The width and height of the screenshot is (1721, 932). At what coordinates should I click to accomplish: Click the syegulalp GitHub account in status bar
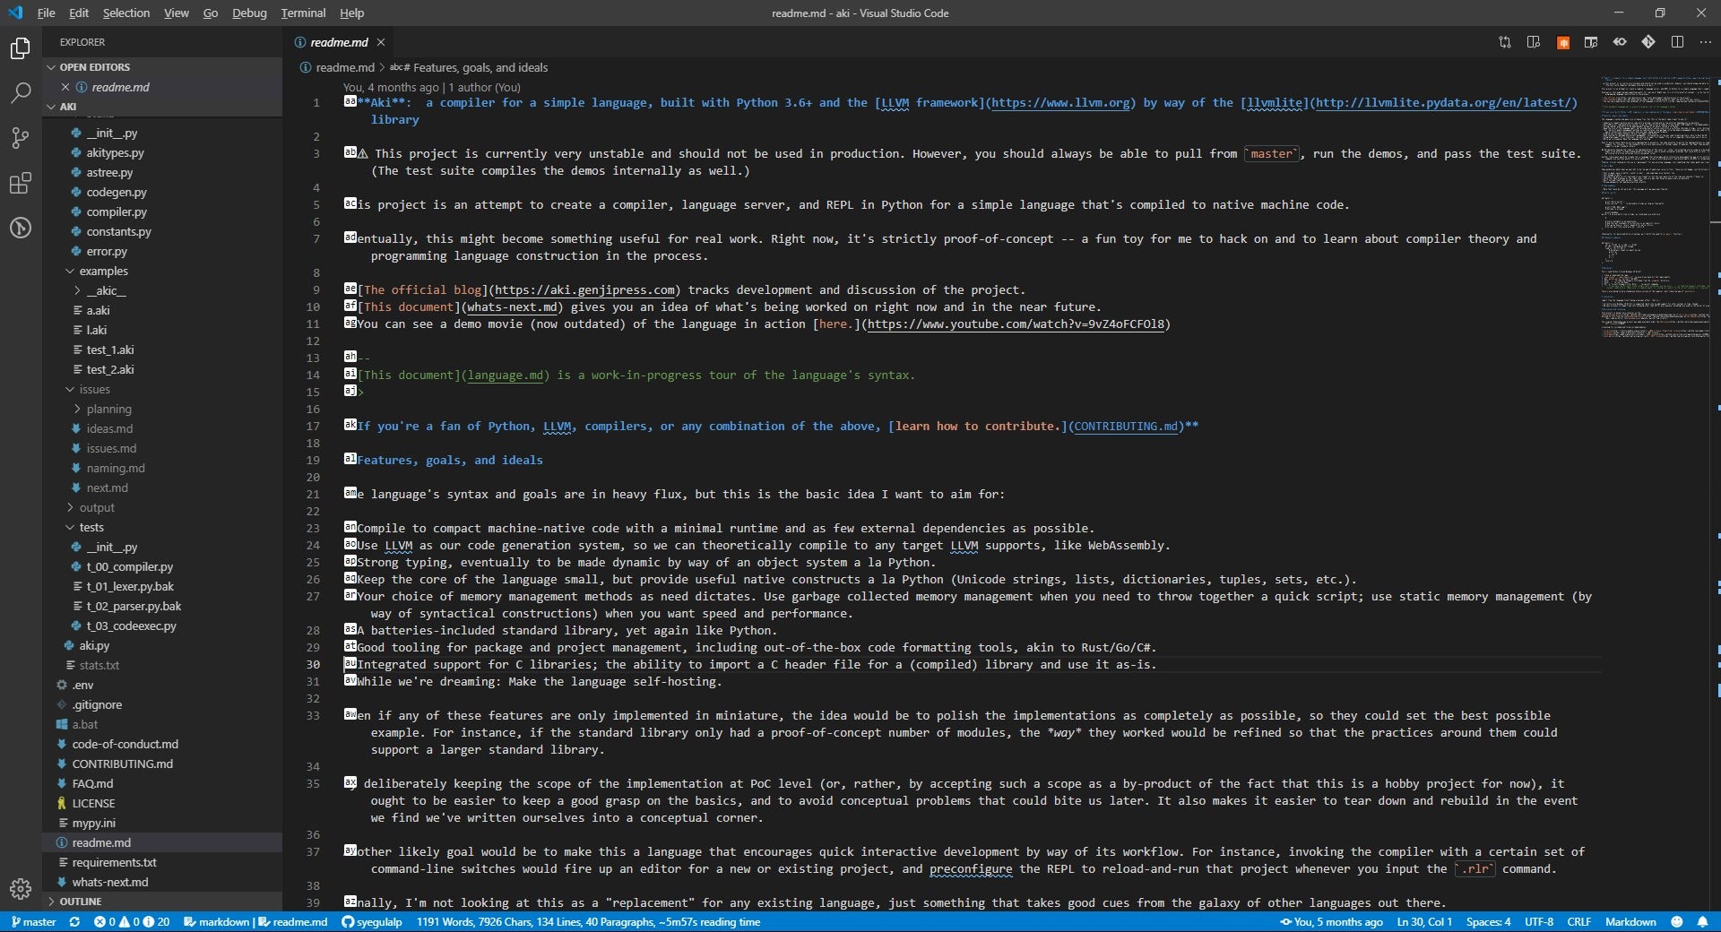click(372, 922)
